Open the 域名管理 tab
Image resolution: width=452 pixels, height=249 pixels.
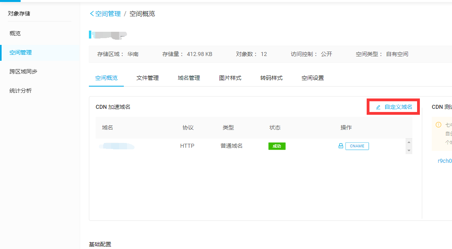[x=188, y=78]
